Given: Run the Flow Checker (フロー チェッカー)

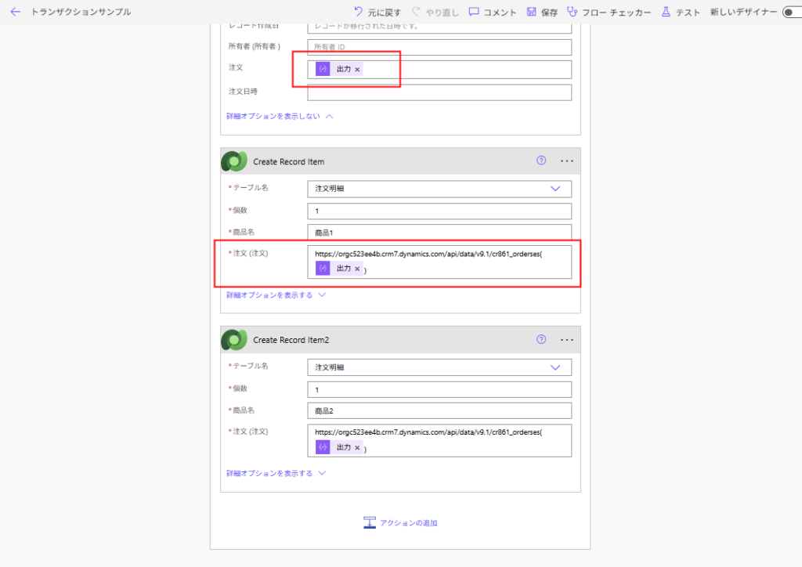Looking at the screenshot, I should 609,12.
